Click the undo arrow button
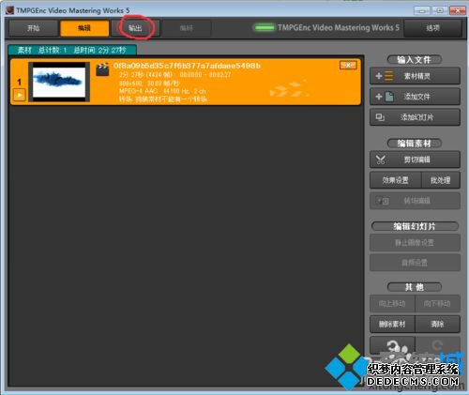Viewport: 469px width, 395px height. click(x=392, y=345)
